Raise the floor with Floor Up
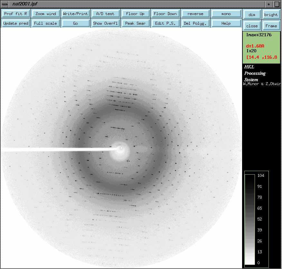This screenshot has width=282, height=269. tap(135, 14)
